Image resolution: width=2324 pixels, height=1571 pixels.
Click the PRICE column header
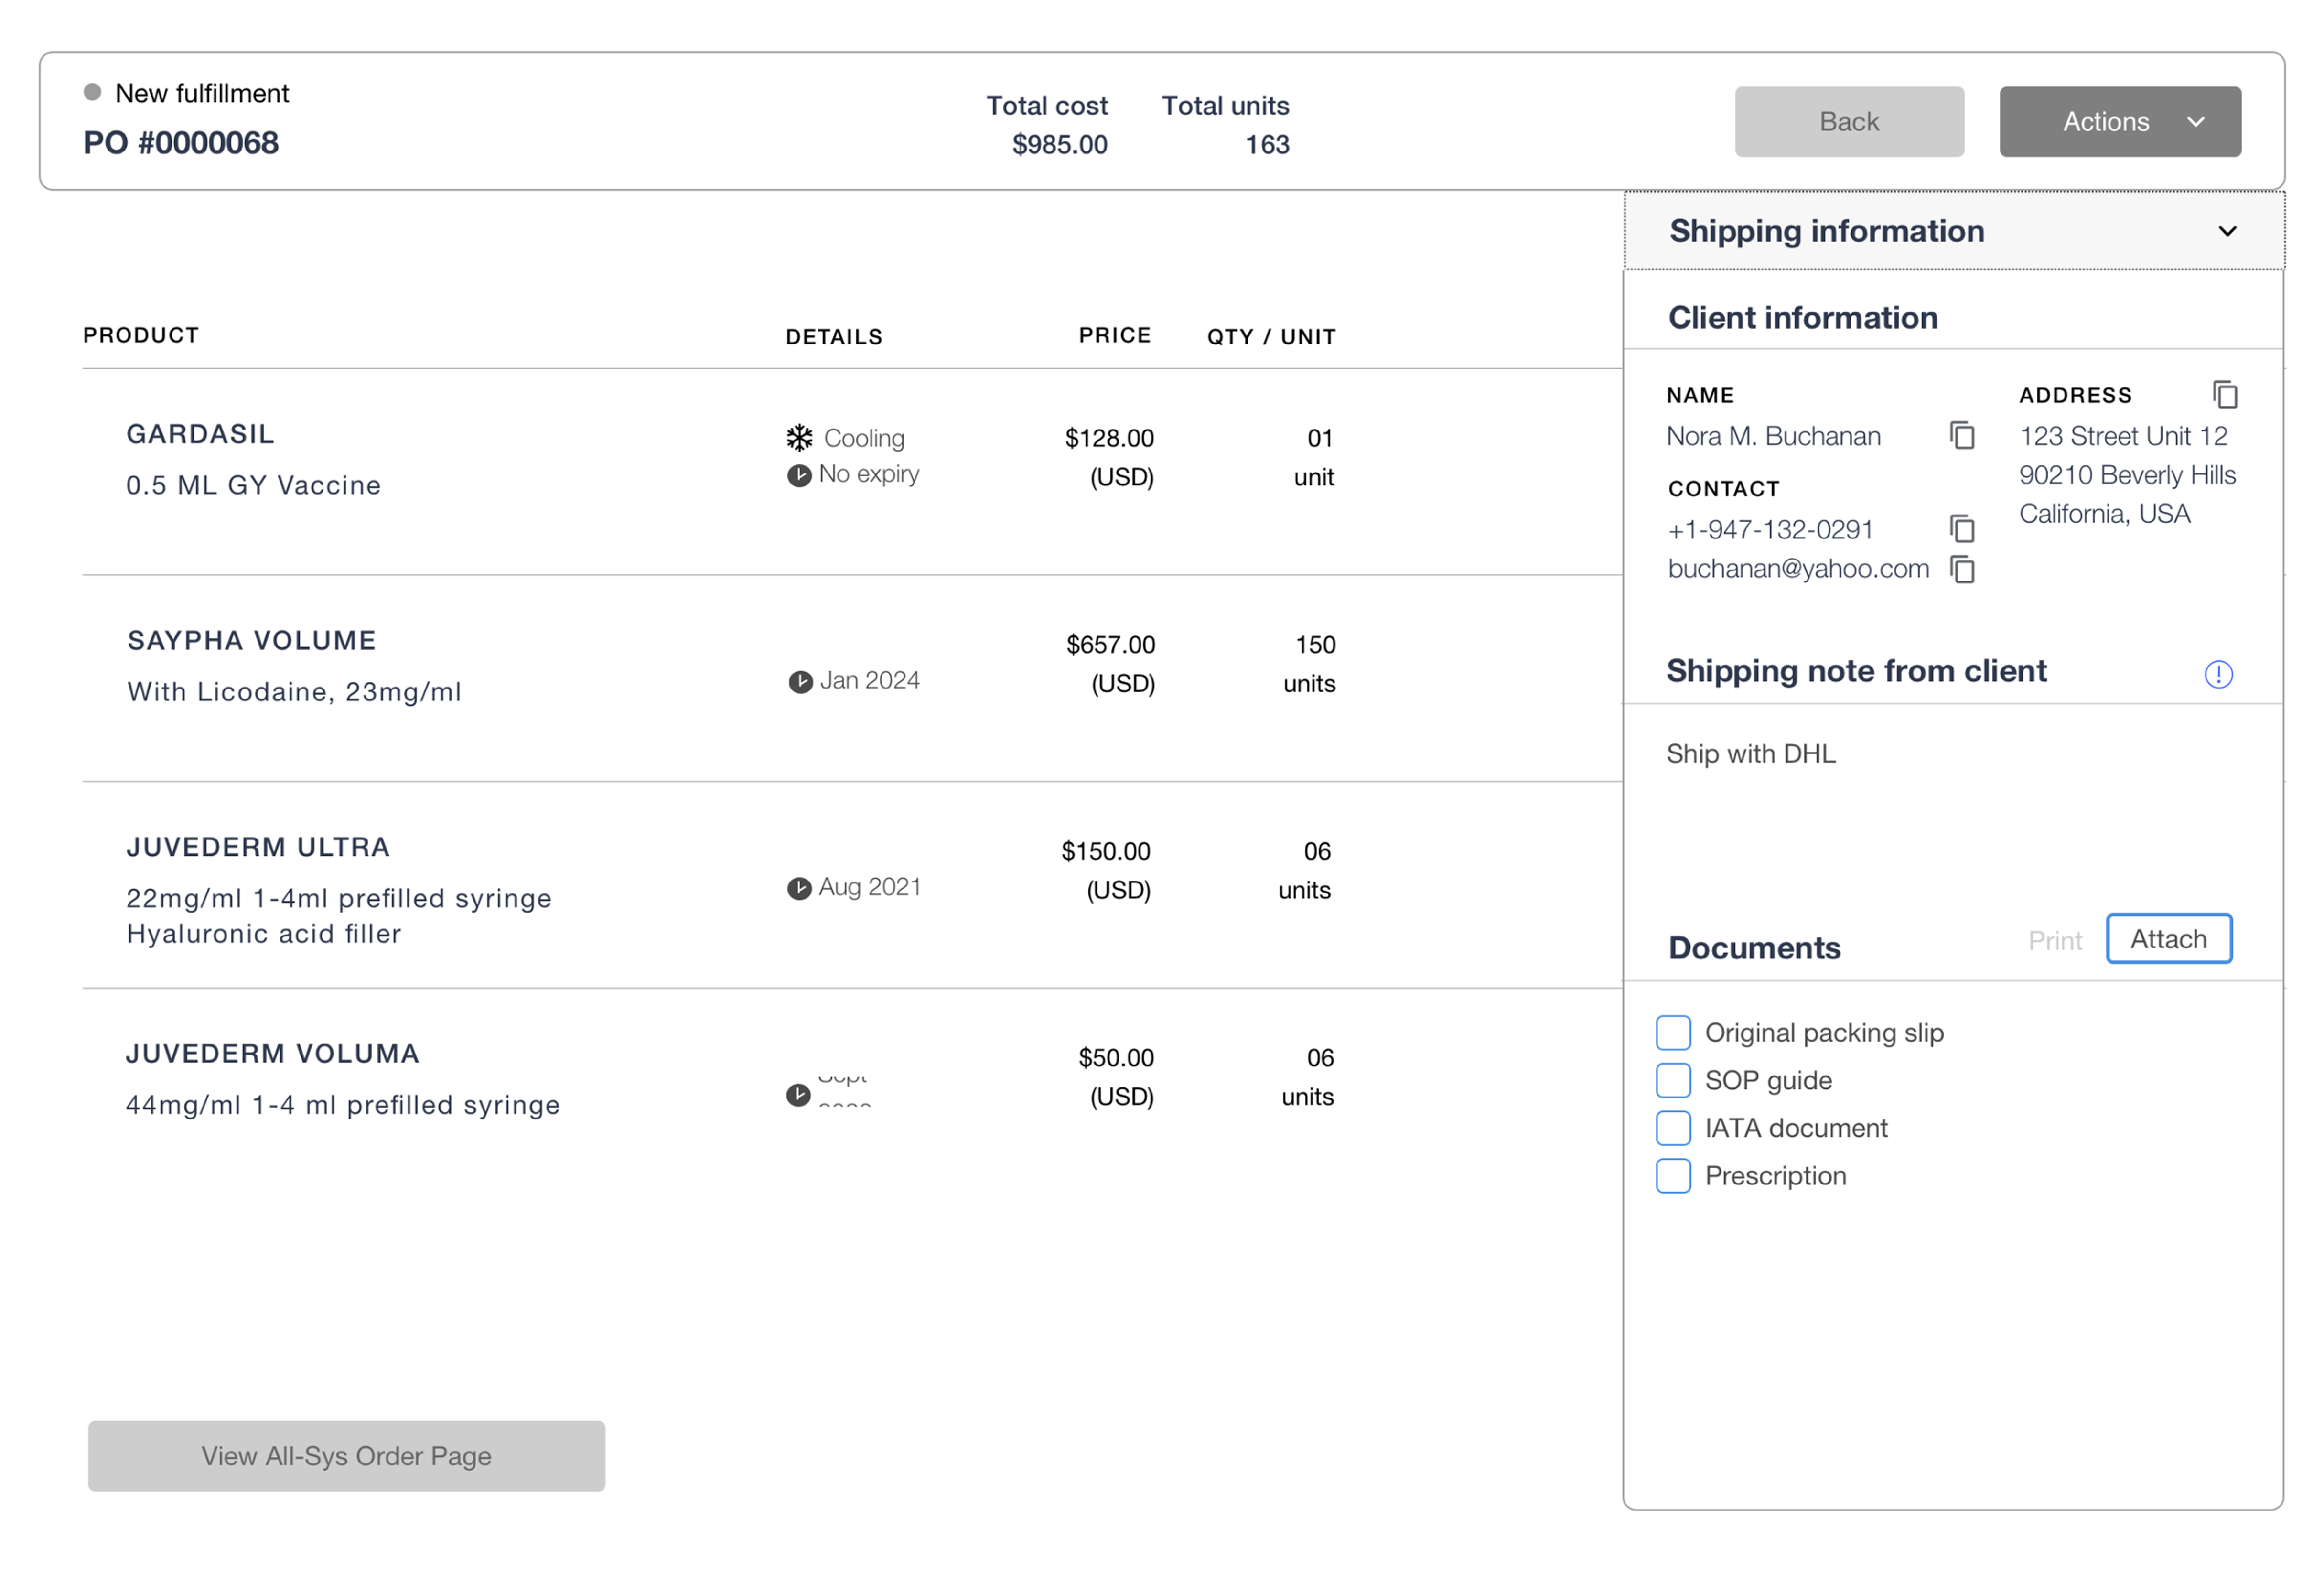pyautogui.click(x=1115, y=335)
